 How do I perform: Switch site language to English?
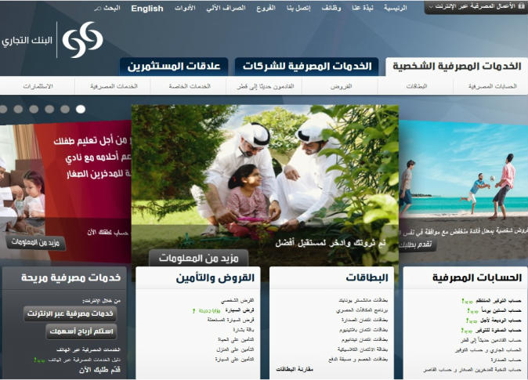click(147, 9)
